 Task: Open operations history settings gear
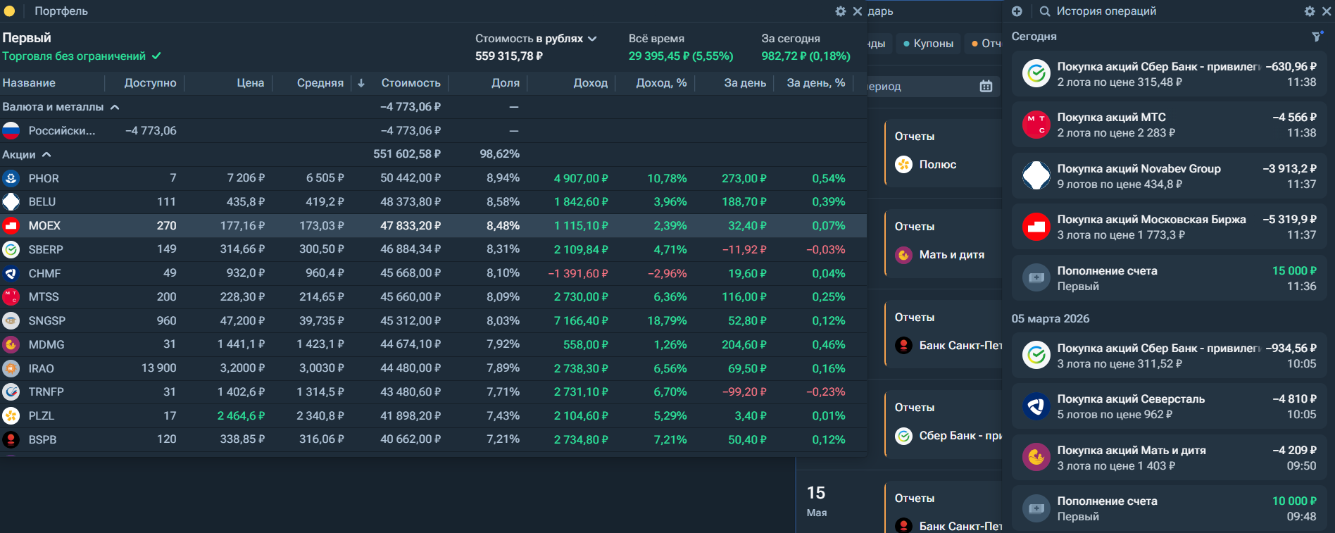1309,11
